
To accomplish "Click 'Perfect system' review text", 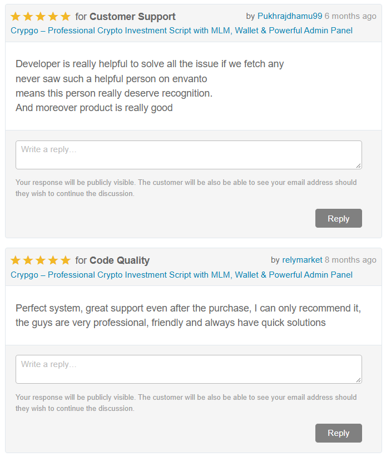I will point(189,315).
